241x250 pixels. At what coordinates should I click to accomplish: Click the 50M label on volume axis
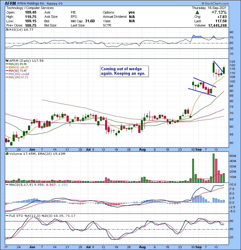coord(233,156)
